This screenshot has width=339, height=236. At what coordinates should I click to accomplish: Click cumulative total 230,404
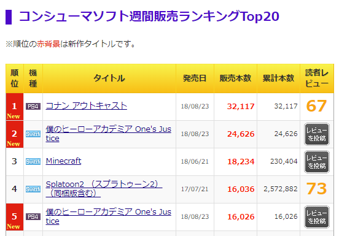[284, 161]
